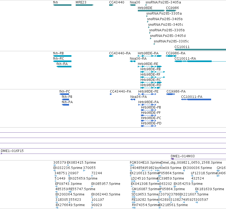The height and width of the screenshot is (209, 226).
Task: Click transcript fkh-RC
Action: click(62, 61)
